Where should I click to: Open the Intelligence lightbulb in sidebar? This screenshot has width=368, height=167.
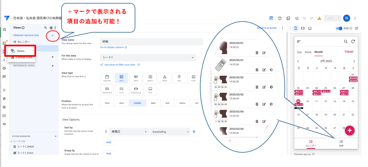pyautogui.click(x=4, y=90)
